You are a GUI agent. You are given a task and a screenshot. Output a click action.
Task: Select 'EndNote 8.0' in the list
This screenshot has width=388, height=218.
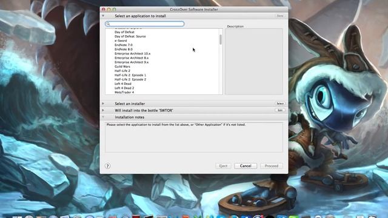point(124,49)
